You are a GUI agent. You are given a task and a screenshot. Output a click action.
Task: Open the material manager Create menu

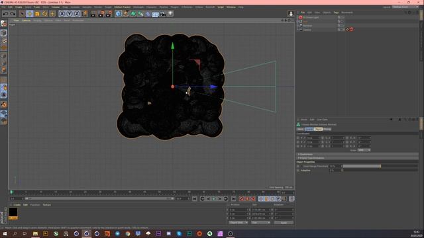point(17,205)
